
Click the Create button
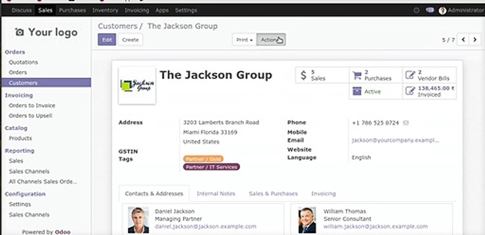pyautogui.click(x=130, y=39)
